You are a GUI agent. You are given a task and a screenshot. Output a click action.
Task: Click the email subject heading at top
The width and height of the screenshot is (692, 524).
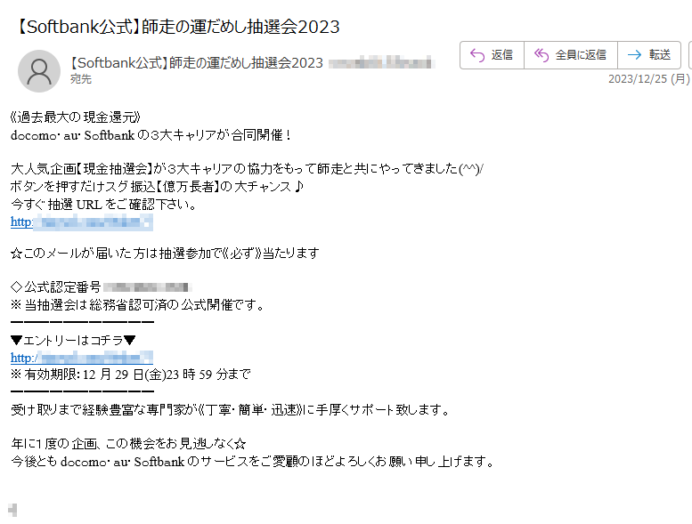click(178, 27)
